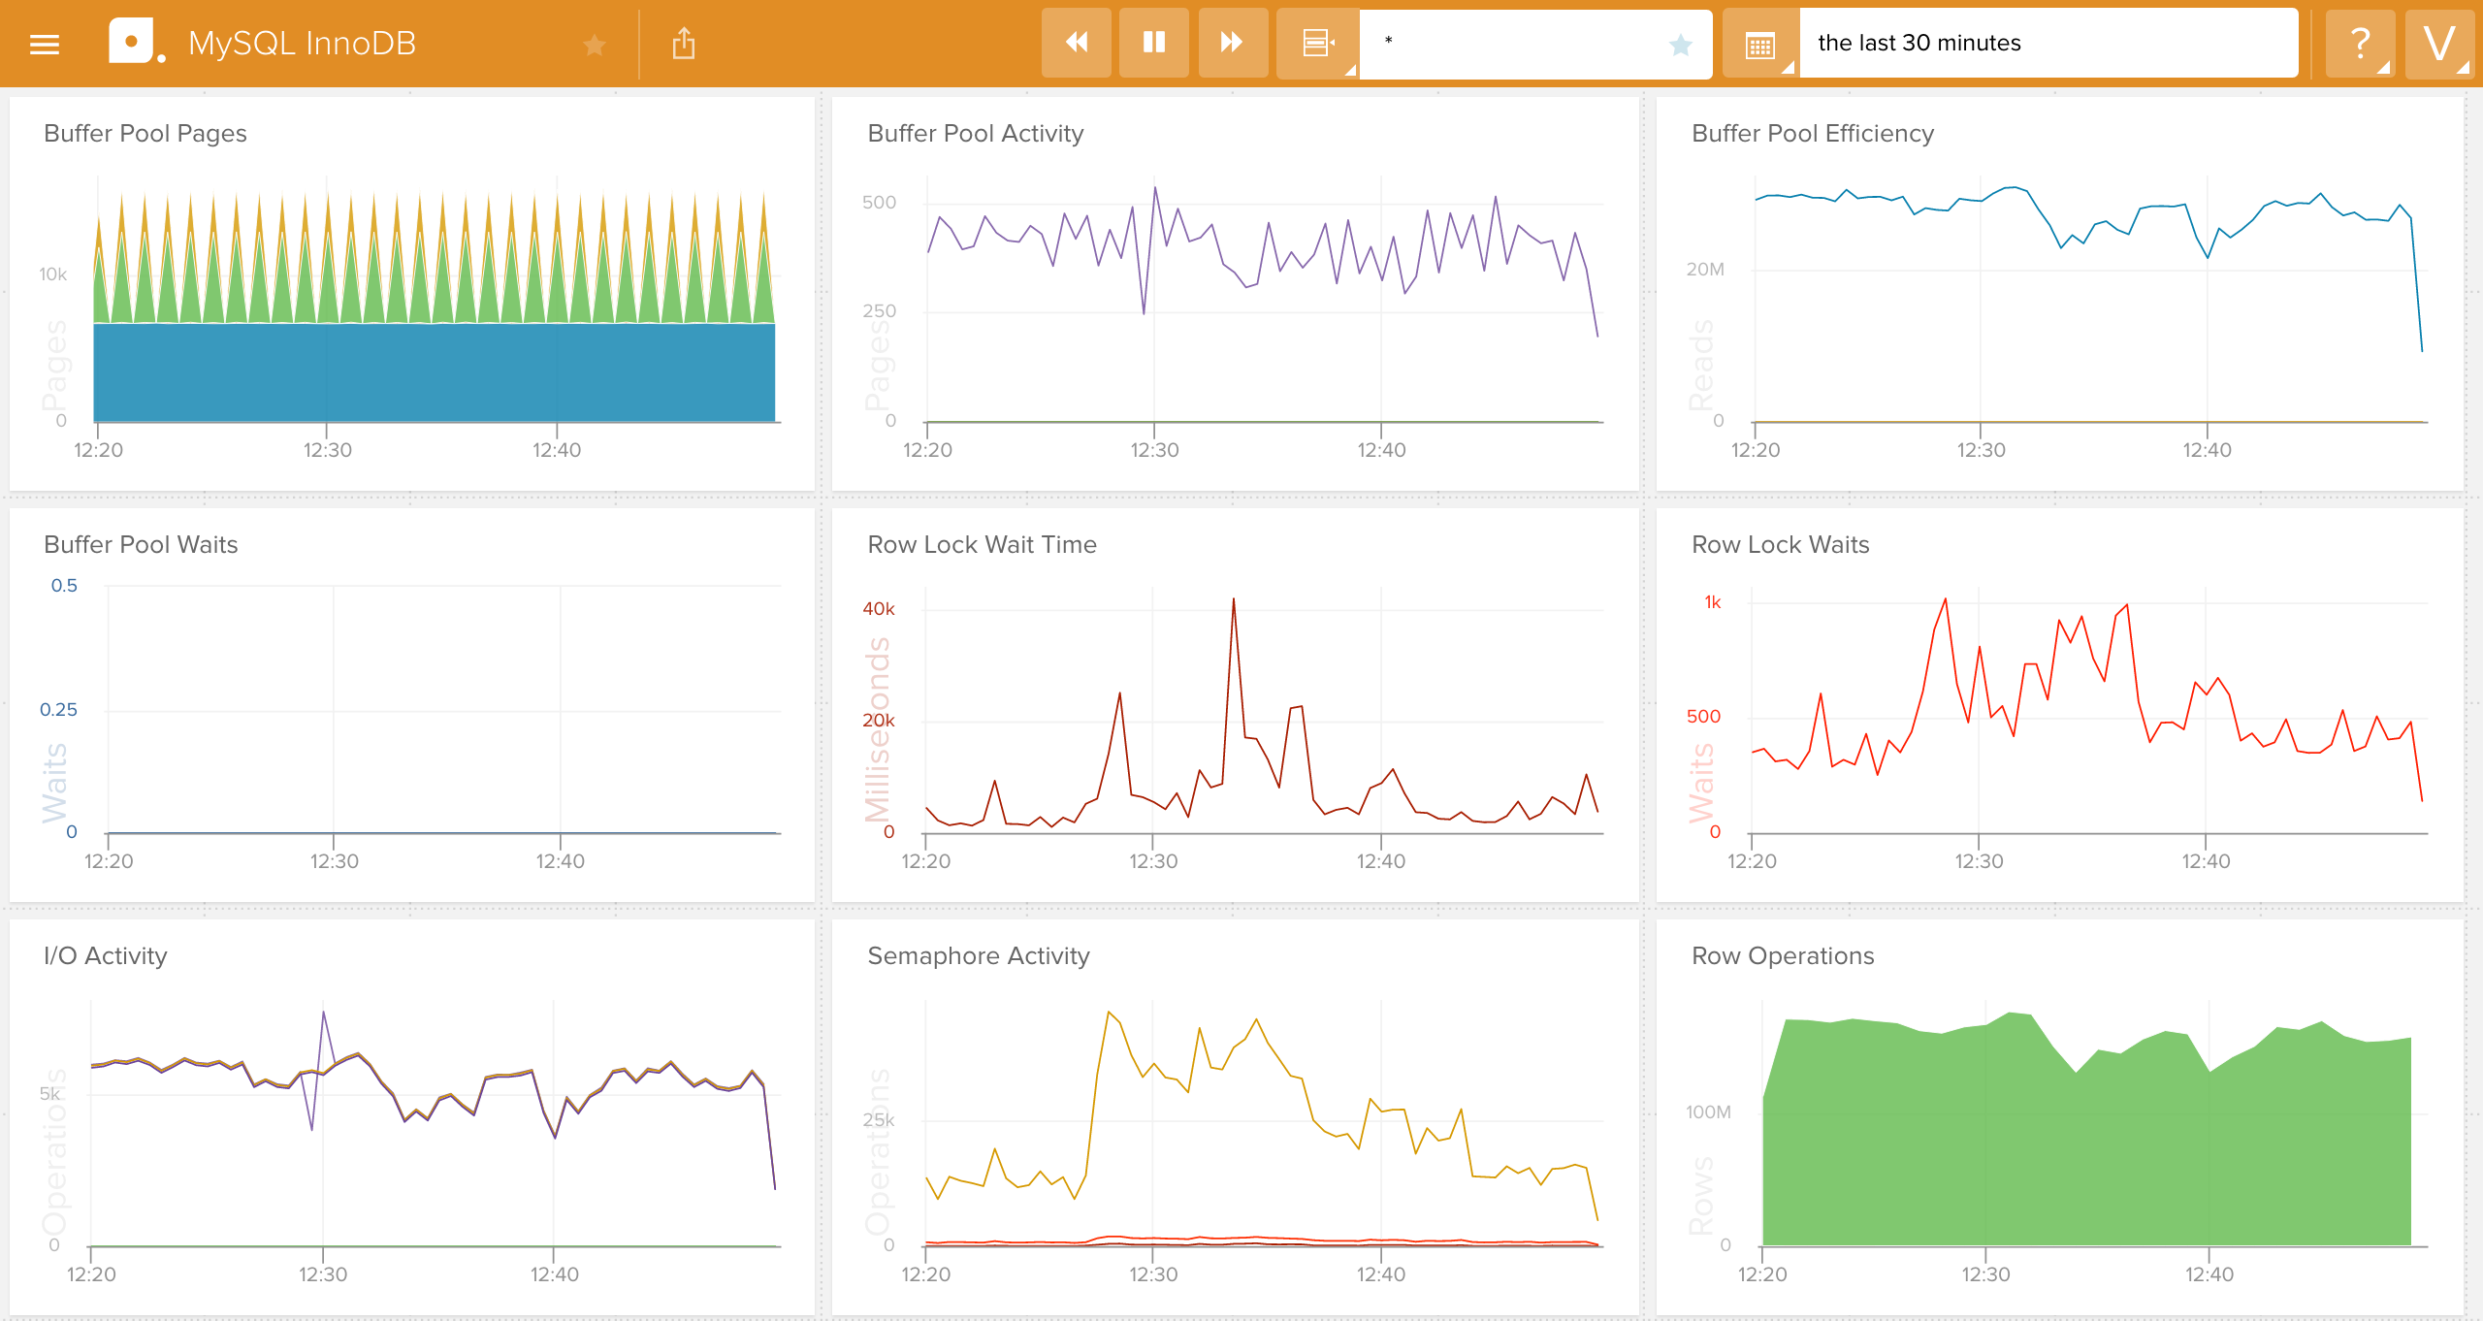
Task: Click the Buffer Pool Efficiency chart title
Action: coord(1813,133)
